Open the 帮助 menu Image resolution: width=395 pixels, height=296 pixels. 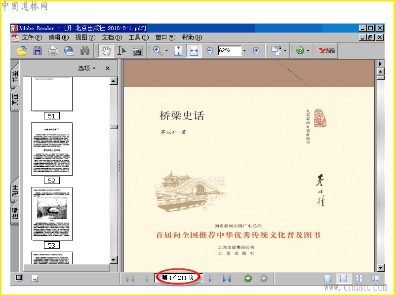click(x=192, y=37)
